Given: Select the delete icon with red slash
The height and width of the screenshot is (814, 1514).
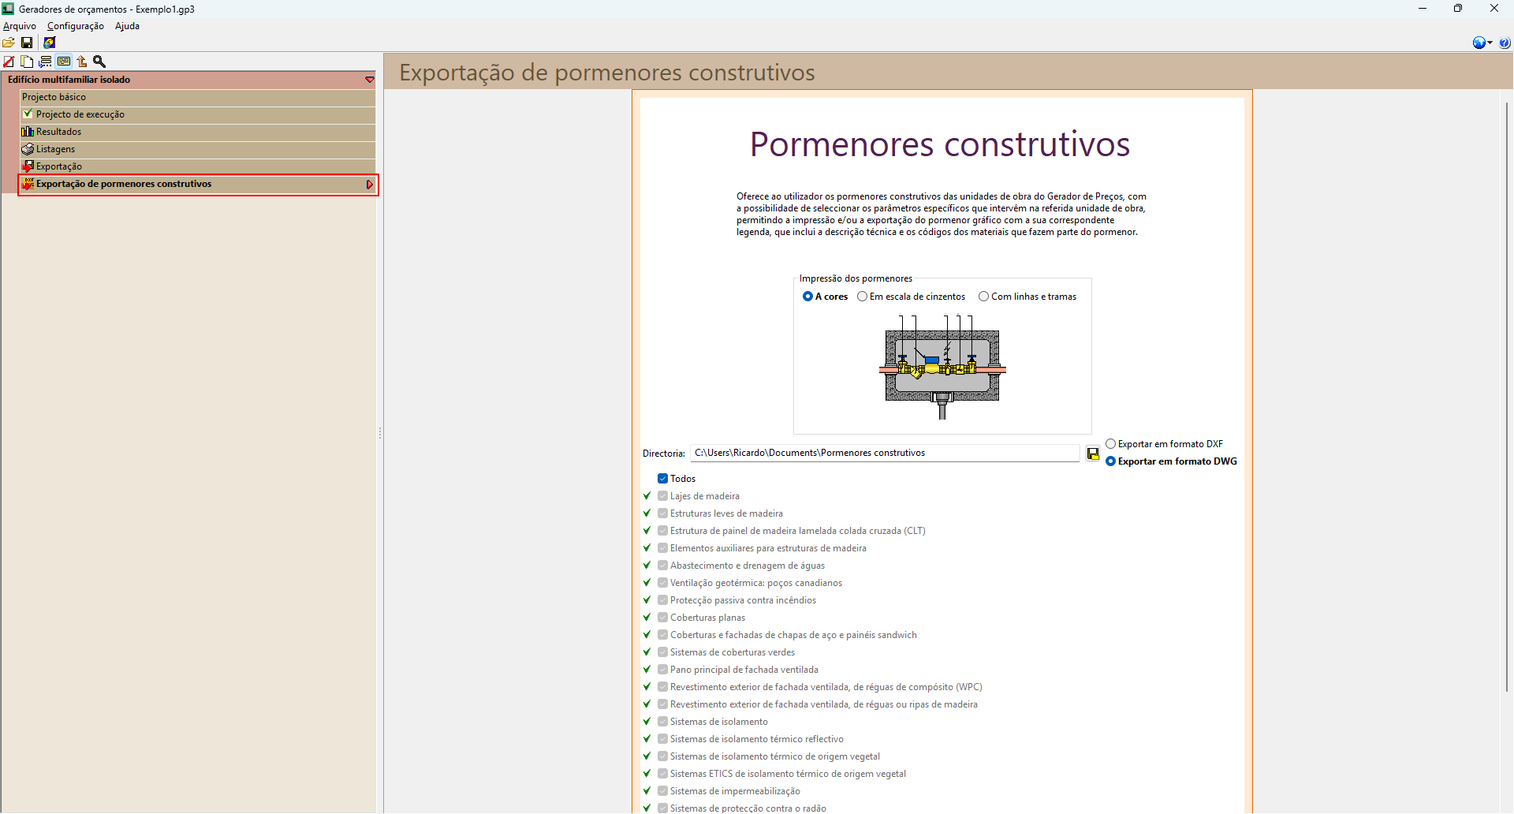Looking at the screenshot, I should tap(9, 61).
